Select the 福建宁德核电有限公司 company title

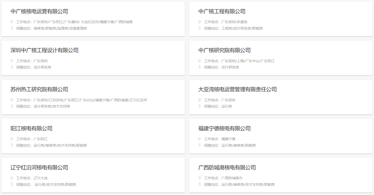(224, 129)
